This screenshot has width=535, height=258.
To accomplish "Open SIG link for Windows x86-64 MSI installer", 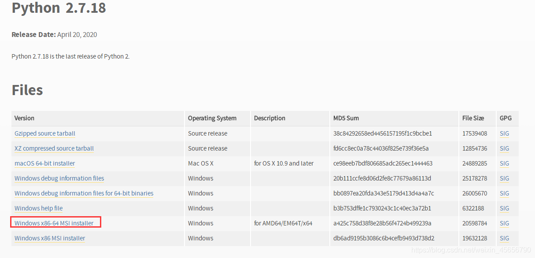I will tap(505, 223).
